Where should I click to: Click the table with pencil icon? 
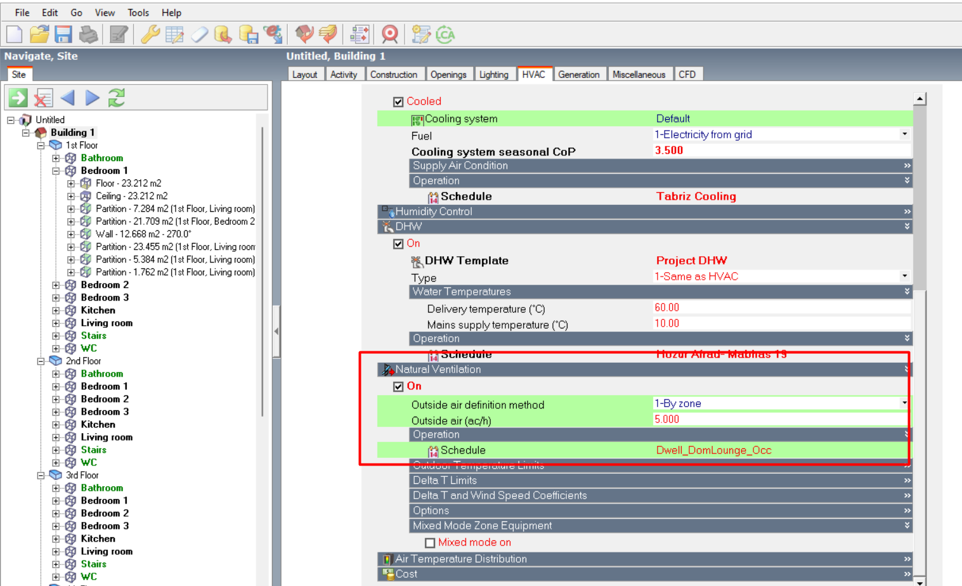(174, 34)
